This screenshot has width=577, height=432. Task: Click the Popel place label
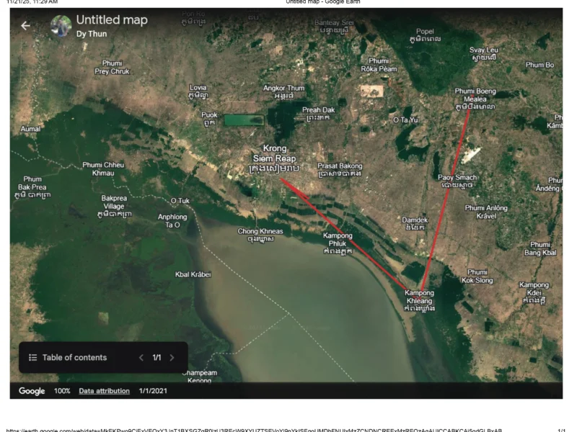pyautogui.click(x=425, y=35)
